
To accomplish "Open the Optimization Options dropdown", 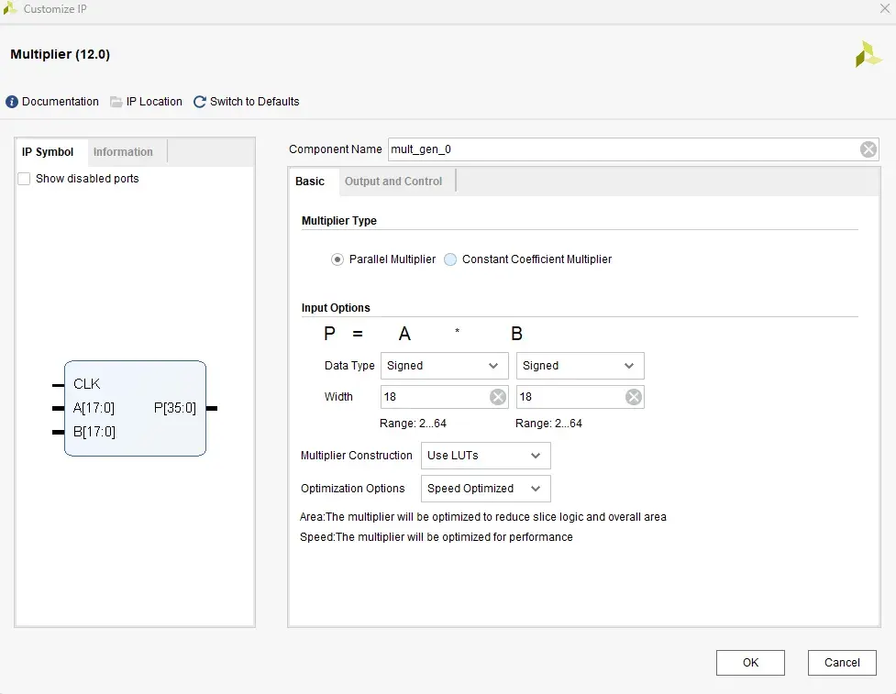I will [486, 489].
